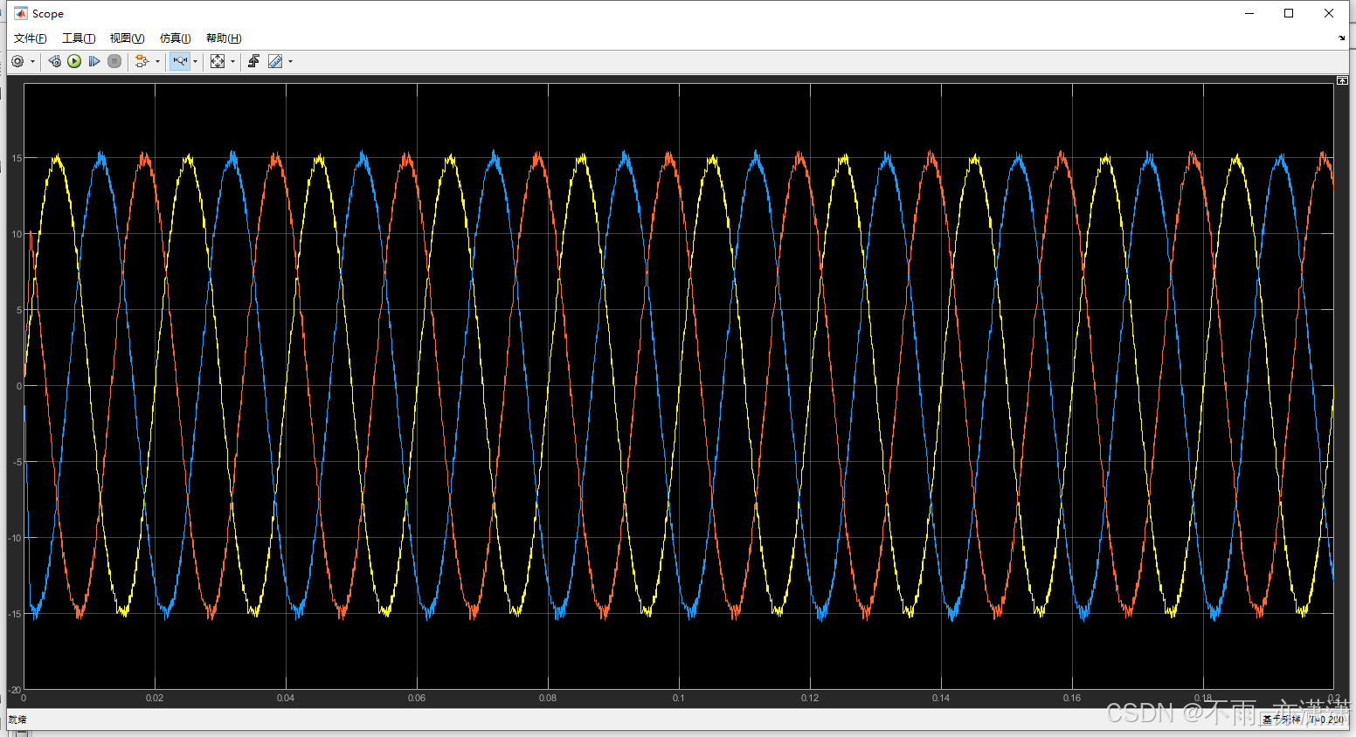Open the 视图 menu
Image resolution: width=1356 pixels, height=737 pixels.
pos(126,38)
